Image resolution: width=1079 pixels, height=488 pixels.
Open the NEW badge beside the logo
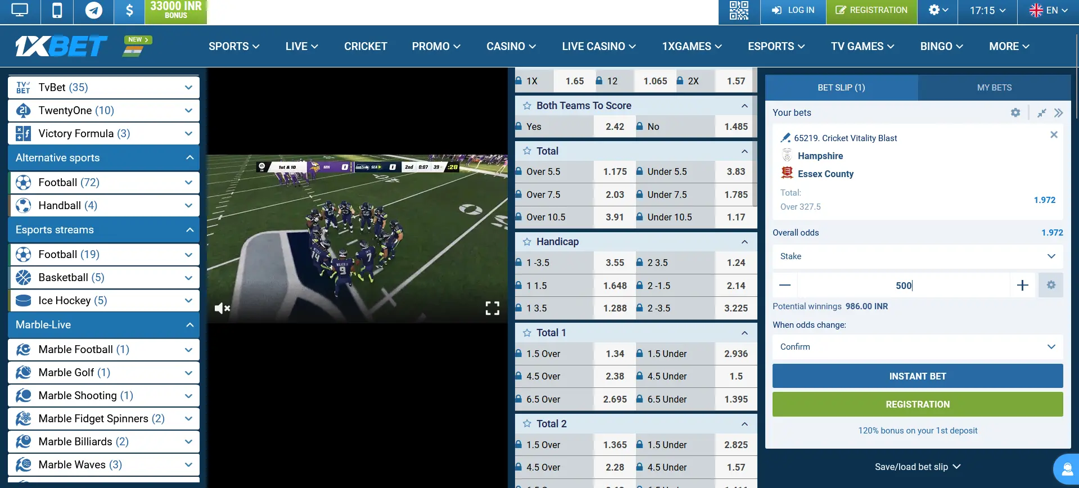coord(138,40)
